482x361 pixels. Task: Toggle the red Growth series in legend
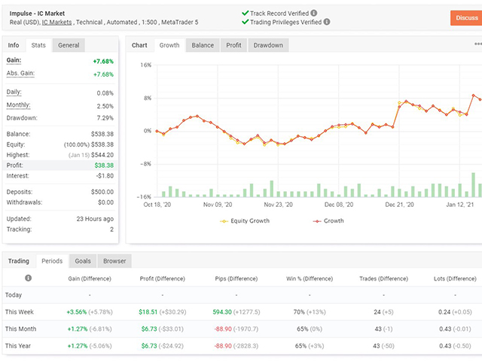pos(328,221)
